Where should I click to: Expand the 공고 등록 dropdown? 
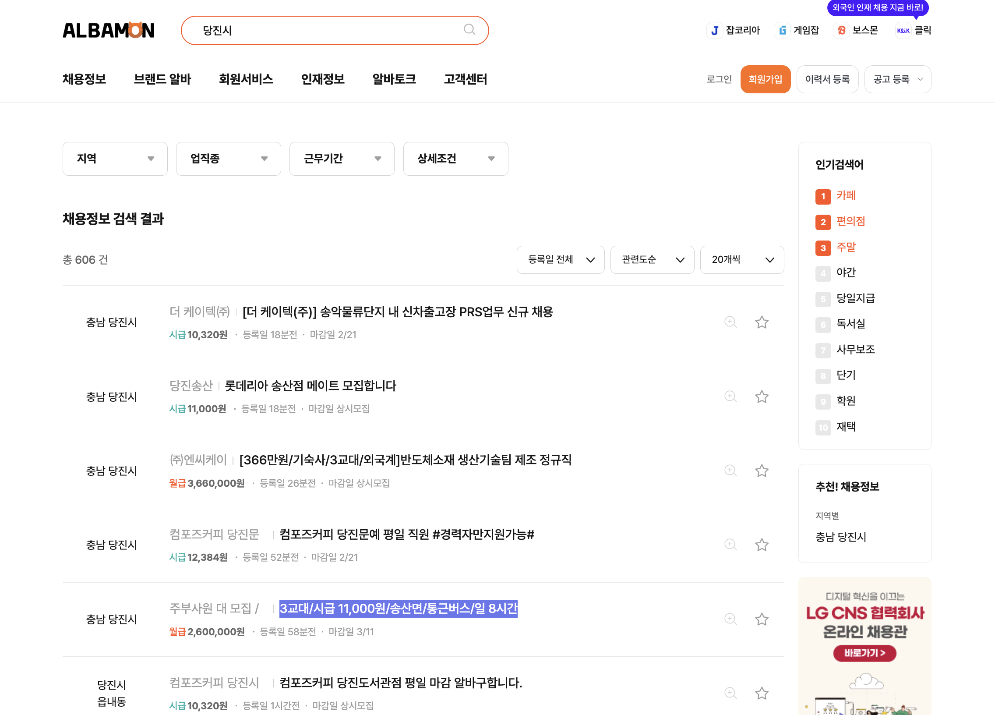tap(897, 79)
